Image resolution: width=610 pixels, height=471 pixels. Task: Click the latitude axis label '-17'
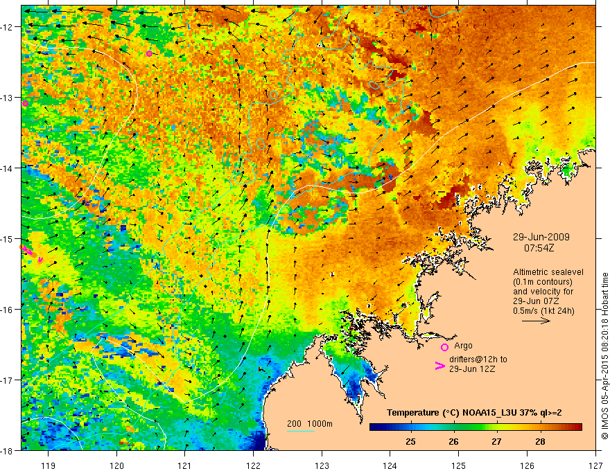(7, 380)
